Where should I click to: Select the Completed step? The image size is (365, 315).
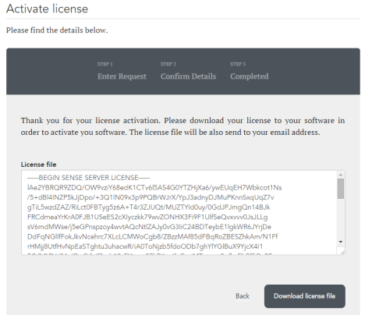point(249,76)
